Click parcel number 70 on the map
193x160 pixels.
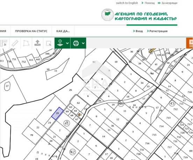point(31,135)
